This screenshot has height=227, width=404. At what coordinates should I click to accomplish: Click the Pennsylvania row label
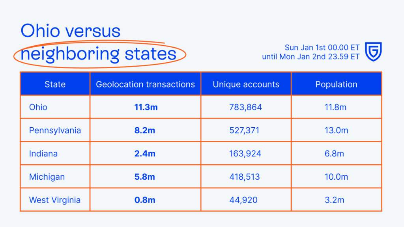(55, 130)
